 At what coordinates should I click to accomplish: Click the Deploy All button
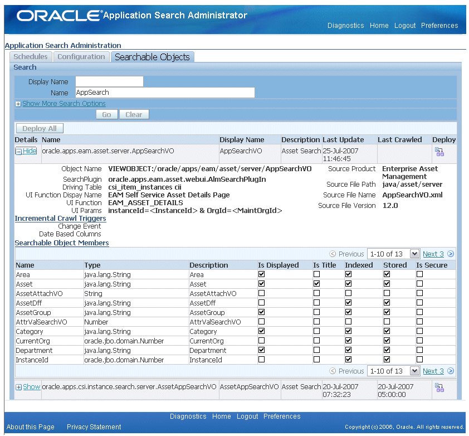[40, 128]
